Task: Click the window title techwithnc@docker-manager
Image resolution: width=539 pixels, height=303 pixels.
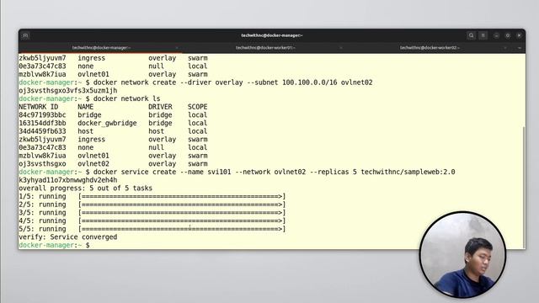Action: pos(271,35)
